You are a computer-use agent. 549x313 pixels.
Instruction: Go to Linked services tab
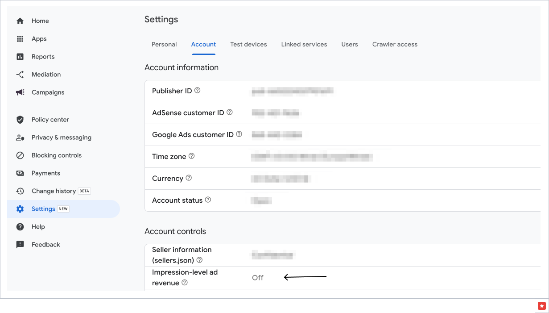[x=304, y=44]
